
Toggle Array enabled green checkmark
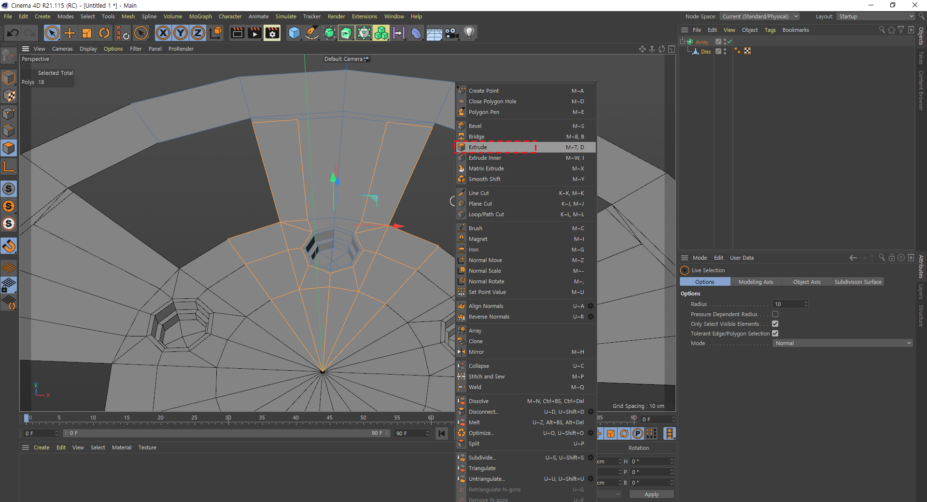coord(730,42)
